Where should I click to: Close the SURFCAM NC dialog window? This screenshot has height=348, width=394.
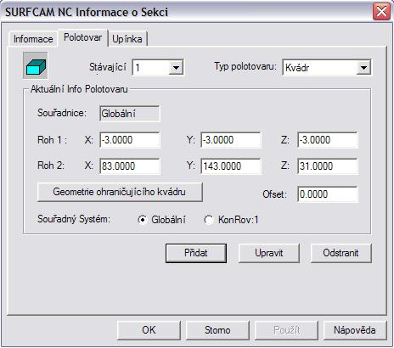pos(381,12)
